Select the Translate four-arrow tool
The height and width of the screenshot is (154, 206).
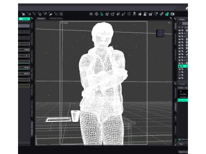tap(118, 14)
